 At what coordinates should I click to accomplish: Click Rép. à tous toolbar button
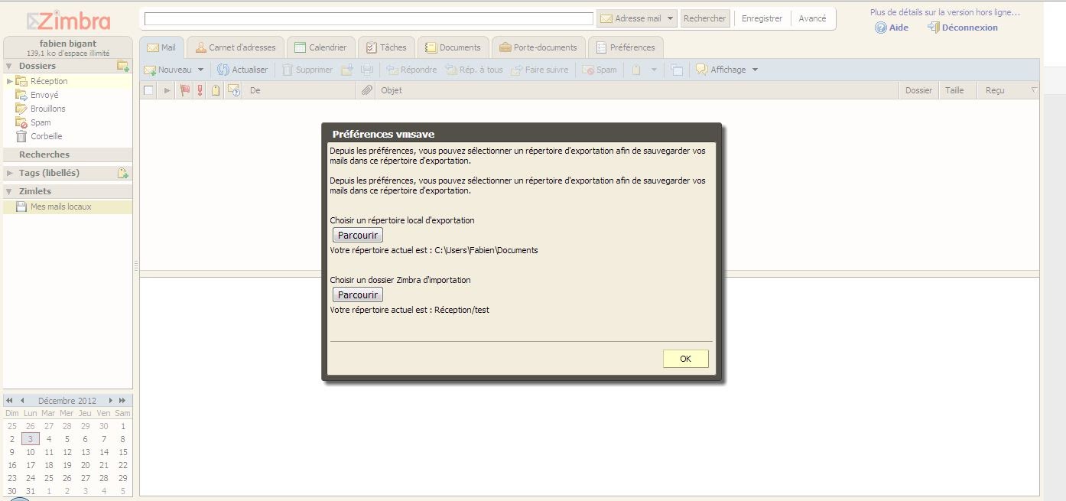click(474, 70)
